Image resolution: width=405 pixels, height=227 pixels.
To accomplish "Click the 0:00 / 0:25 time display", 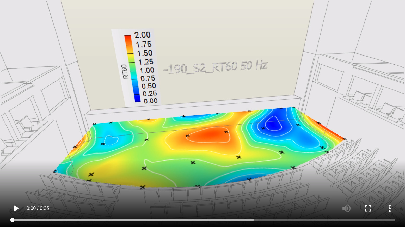I will (x=38, y=208).
